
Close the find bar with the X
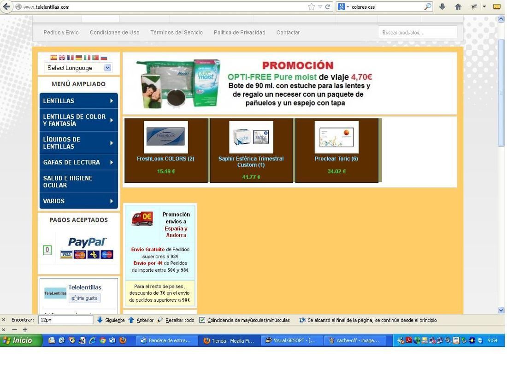click(x=4, y=320)
